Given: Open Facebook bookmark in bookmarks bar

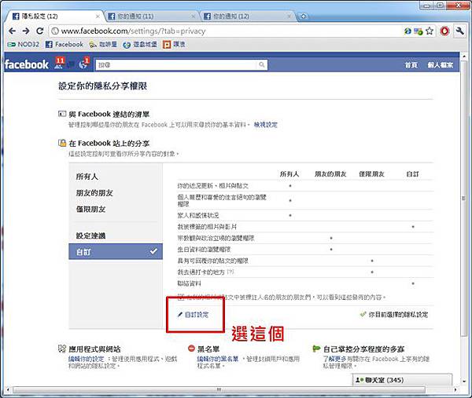Looking at the screenshot, I should click(x=65, y=44).
